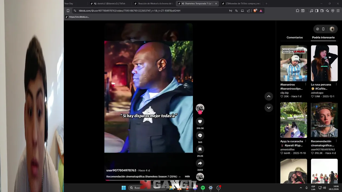Screen dimensions: 342x192
Task: Open the spinning sound disc avatar
Action: click(200, 177)
